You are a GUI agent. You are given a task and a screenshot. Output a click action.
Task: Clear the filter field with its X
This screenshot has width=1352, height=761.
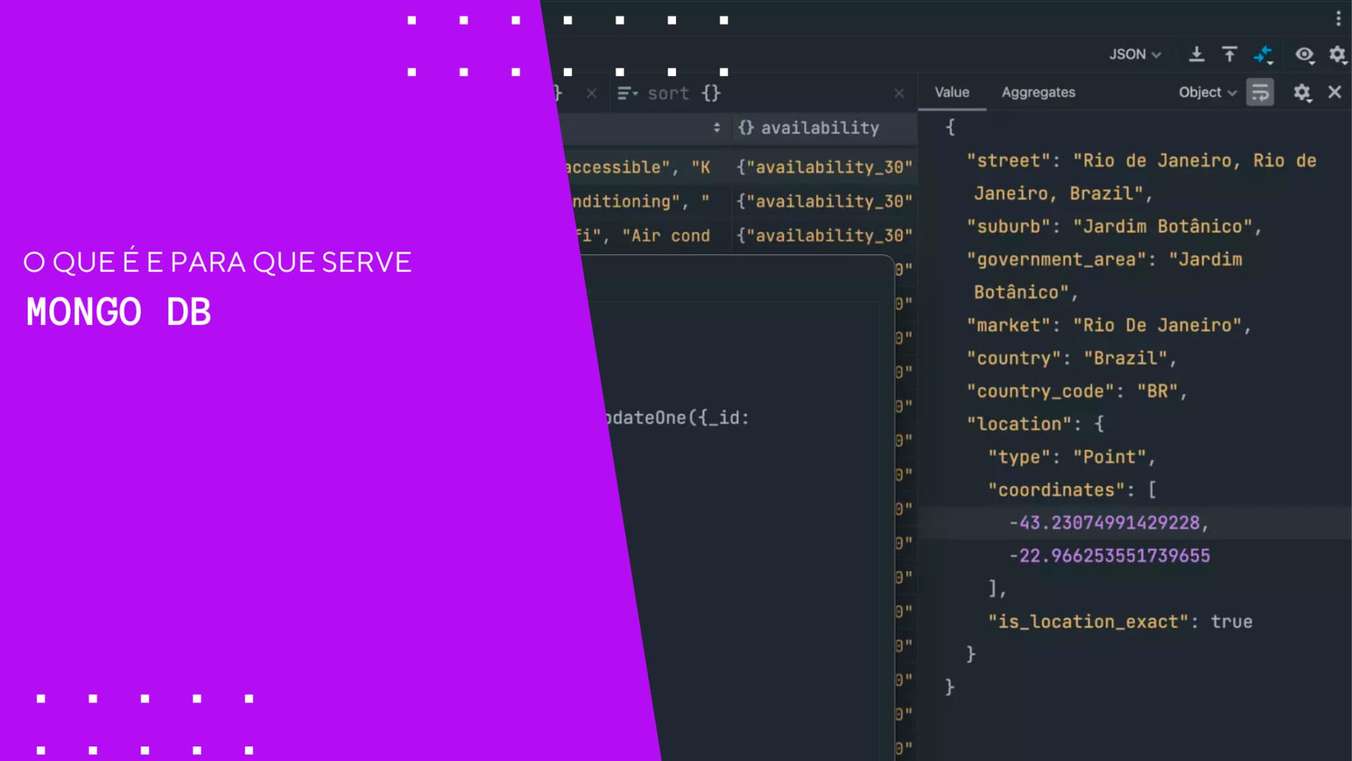591,94
